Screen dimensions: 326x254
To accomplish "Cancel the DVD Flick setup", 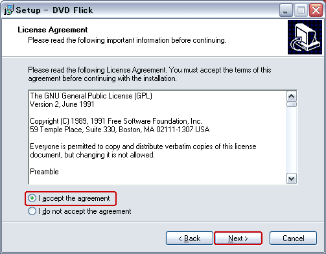I will (293, 238).
